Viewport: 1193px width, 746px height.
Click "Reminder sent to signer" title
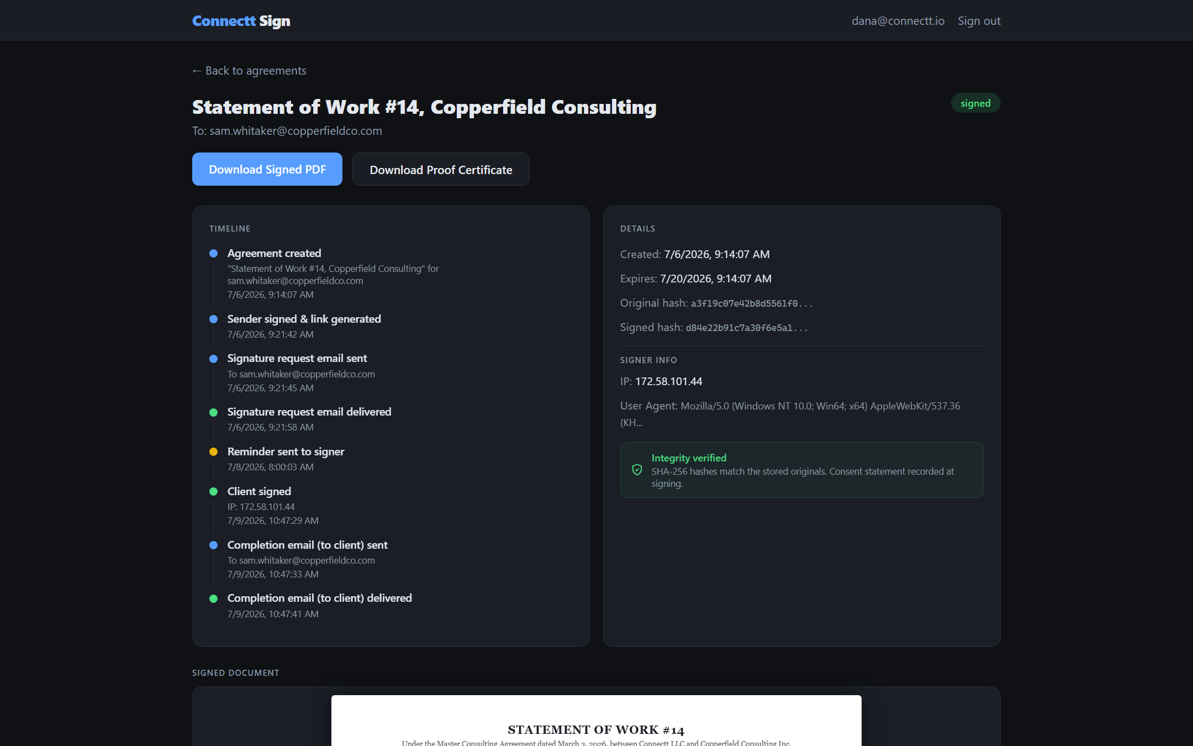[x=286, y=451]
